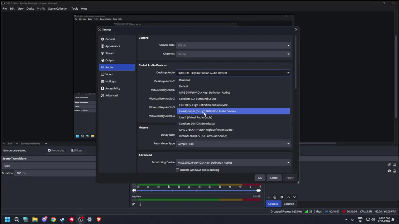Open Windows Search from the taskbar

pos(17,219)
